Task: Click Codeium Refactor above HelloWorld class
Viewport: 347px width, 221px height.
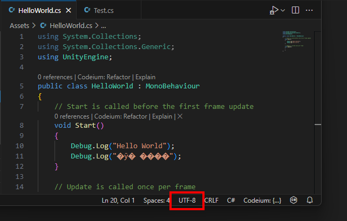Action: pos(104,77)
